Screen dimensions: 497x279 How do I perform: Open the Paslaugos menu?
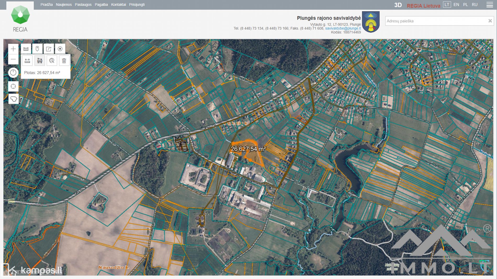tap(83, 5)
